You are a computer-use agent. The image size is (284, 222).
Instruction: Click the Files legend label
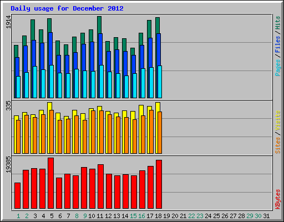click(277, 44)
